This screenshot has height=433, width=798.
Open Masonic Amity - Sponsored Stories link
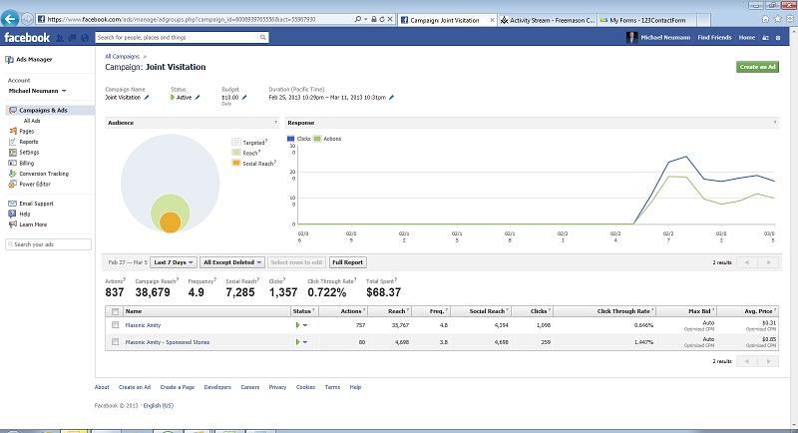(168, 342)
